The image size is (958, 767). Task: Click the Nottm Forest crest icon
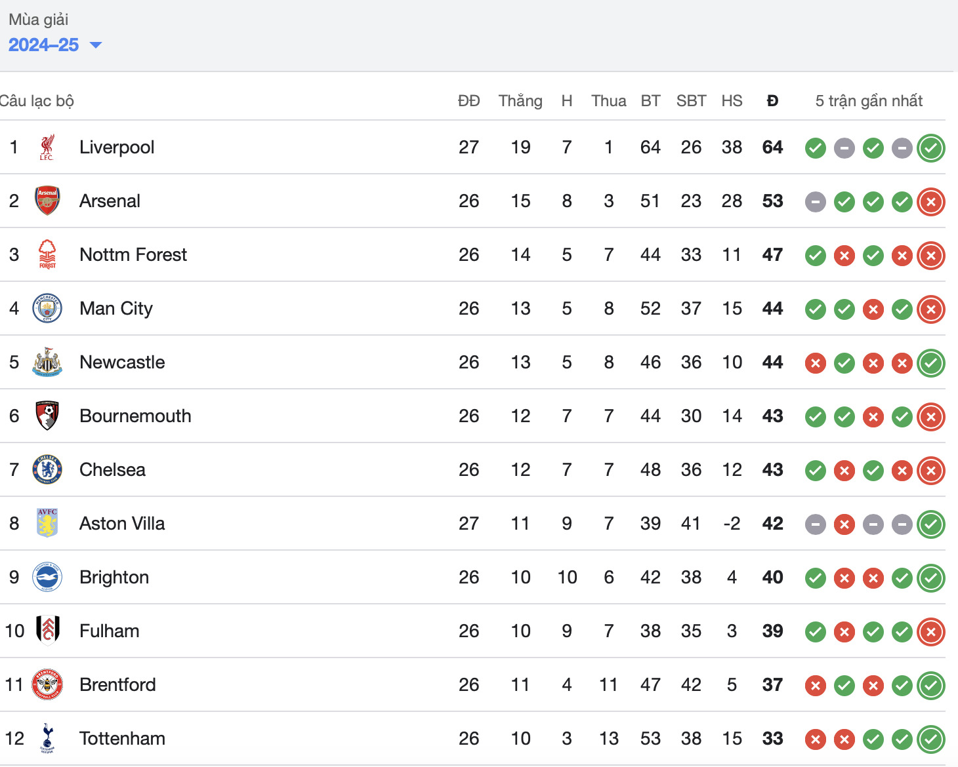pyautogui.click(x=47, y=254)
